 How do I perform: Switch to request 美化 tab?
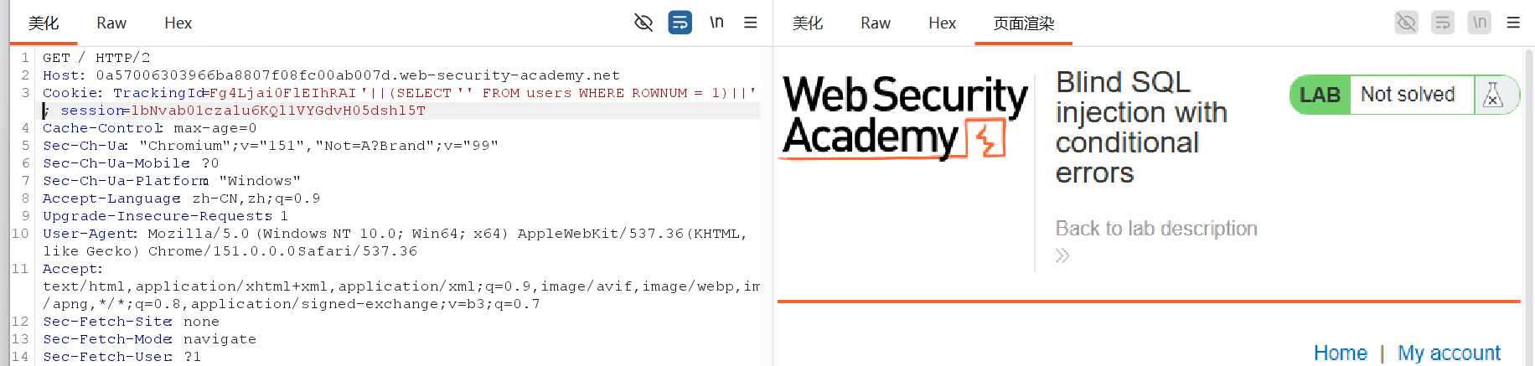click(x=44, y=23)
